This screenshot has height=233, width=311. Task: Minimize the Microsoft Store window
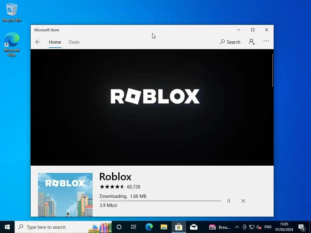239,30
